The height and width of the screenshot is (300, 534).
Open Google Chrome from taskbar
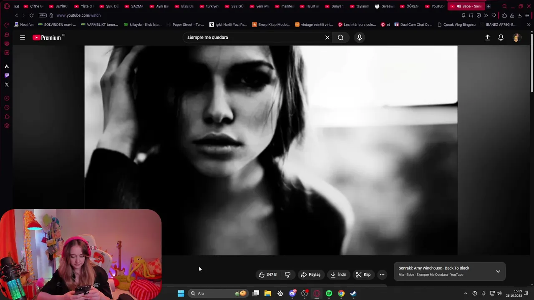click(341, 293)
